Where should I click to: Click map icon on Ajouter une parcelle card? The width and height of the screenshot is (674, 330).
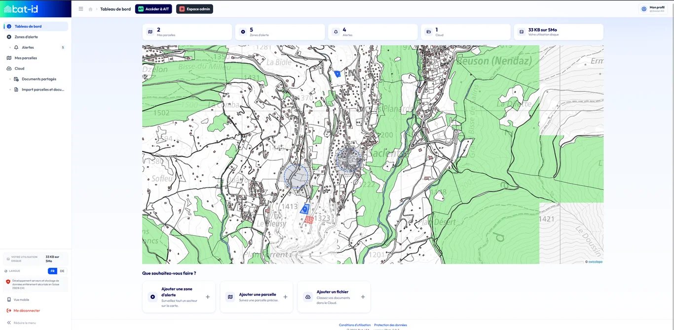coord(230,297)
